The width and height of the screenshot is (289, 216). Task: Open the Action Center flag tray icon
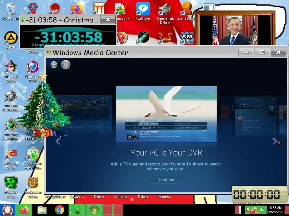click(249, 210)
